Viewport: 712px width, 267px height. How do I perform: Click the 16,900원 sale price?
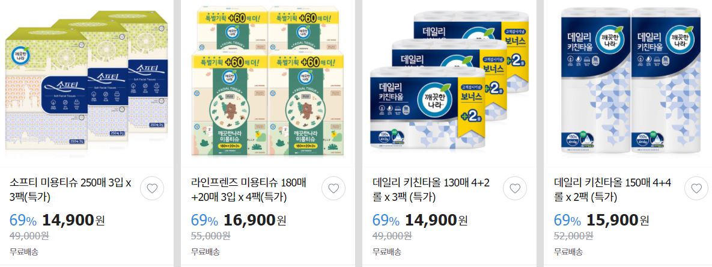[255, 220]
